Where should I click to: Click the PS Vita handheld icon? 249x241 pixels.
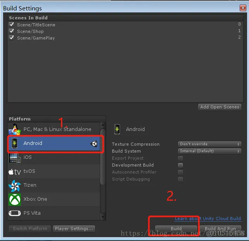15,213
